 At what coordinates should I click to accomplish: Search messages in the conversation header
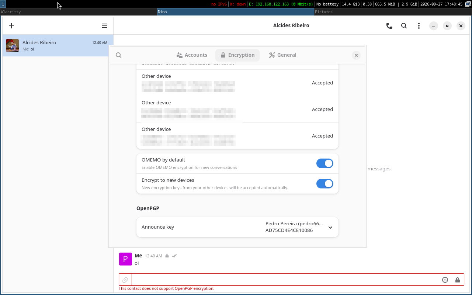(404, 26)
